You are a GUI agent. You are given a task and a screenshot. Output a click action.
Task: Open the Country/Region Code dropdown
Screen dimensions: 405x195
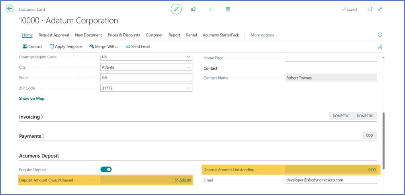coord(188,57)
